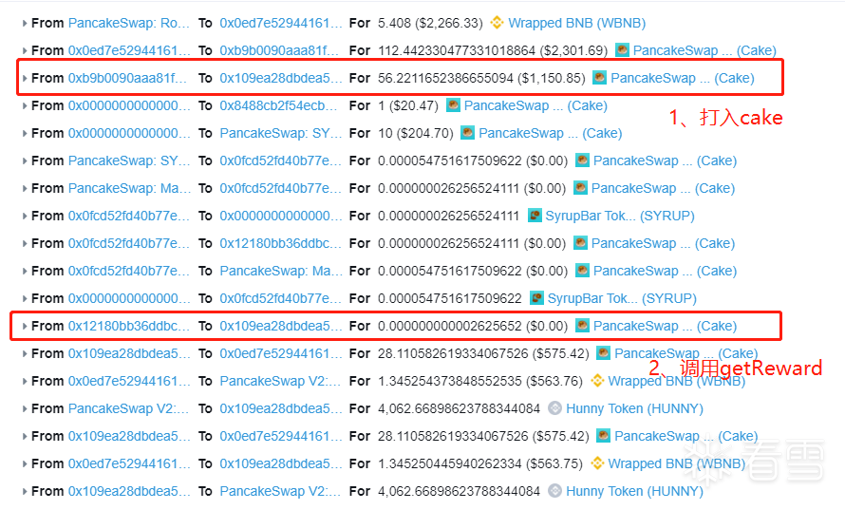The width and height of the screenshot is (845, 510).
Task: Open sender PancakeSwap: SY... link
Action: point(129,161)
